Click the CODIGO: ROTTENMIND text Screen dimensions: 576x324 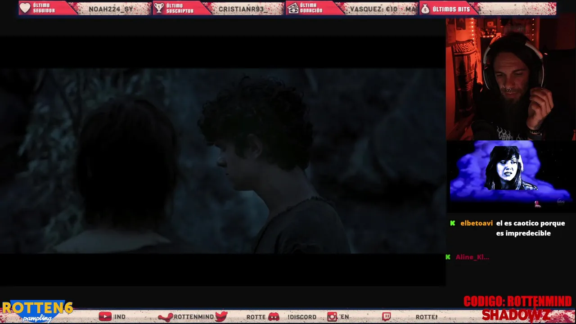[517, 301]
